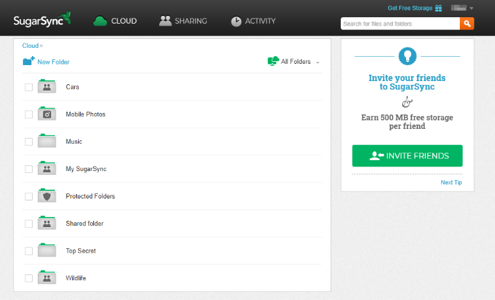Open the account menu dropdown arrow
The width and height of the screenshot is (495, 300).
471,8
